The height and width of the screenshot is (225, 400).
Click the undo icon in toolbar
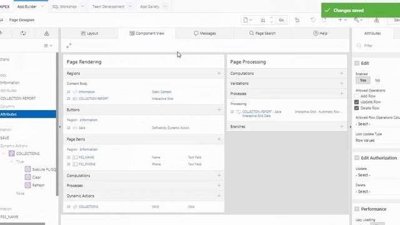coord(312,20)
